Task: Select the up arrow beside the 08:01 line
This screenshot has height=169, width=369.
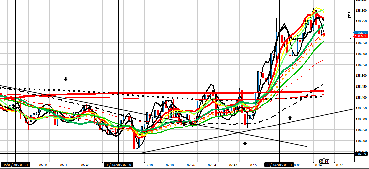Action: click(x=290, y=118)
